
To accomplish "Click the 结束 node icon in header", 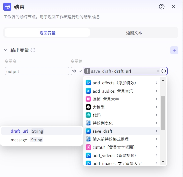I will [7, 7].
